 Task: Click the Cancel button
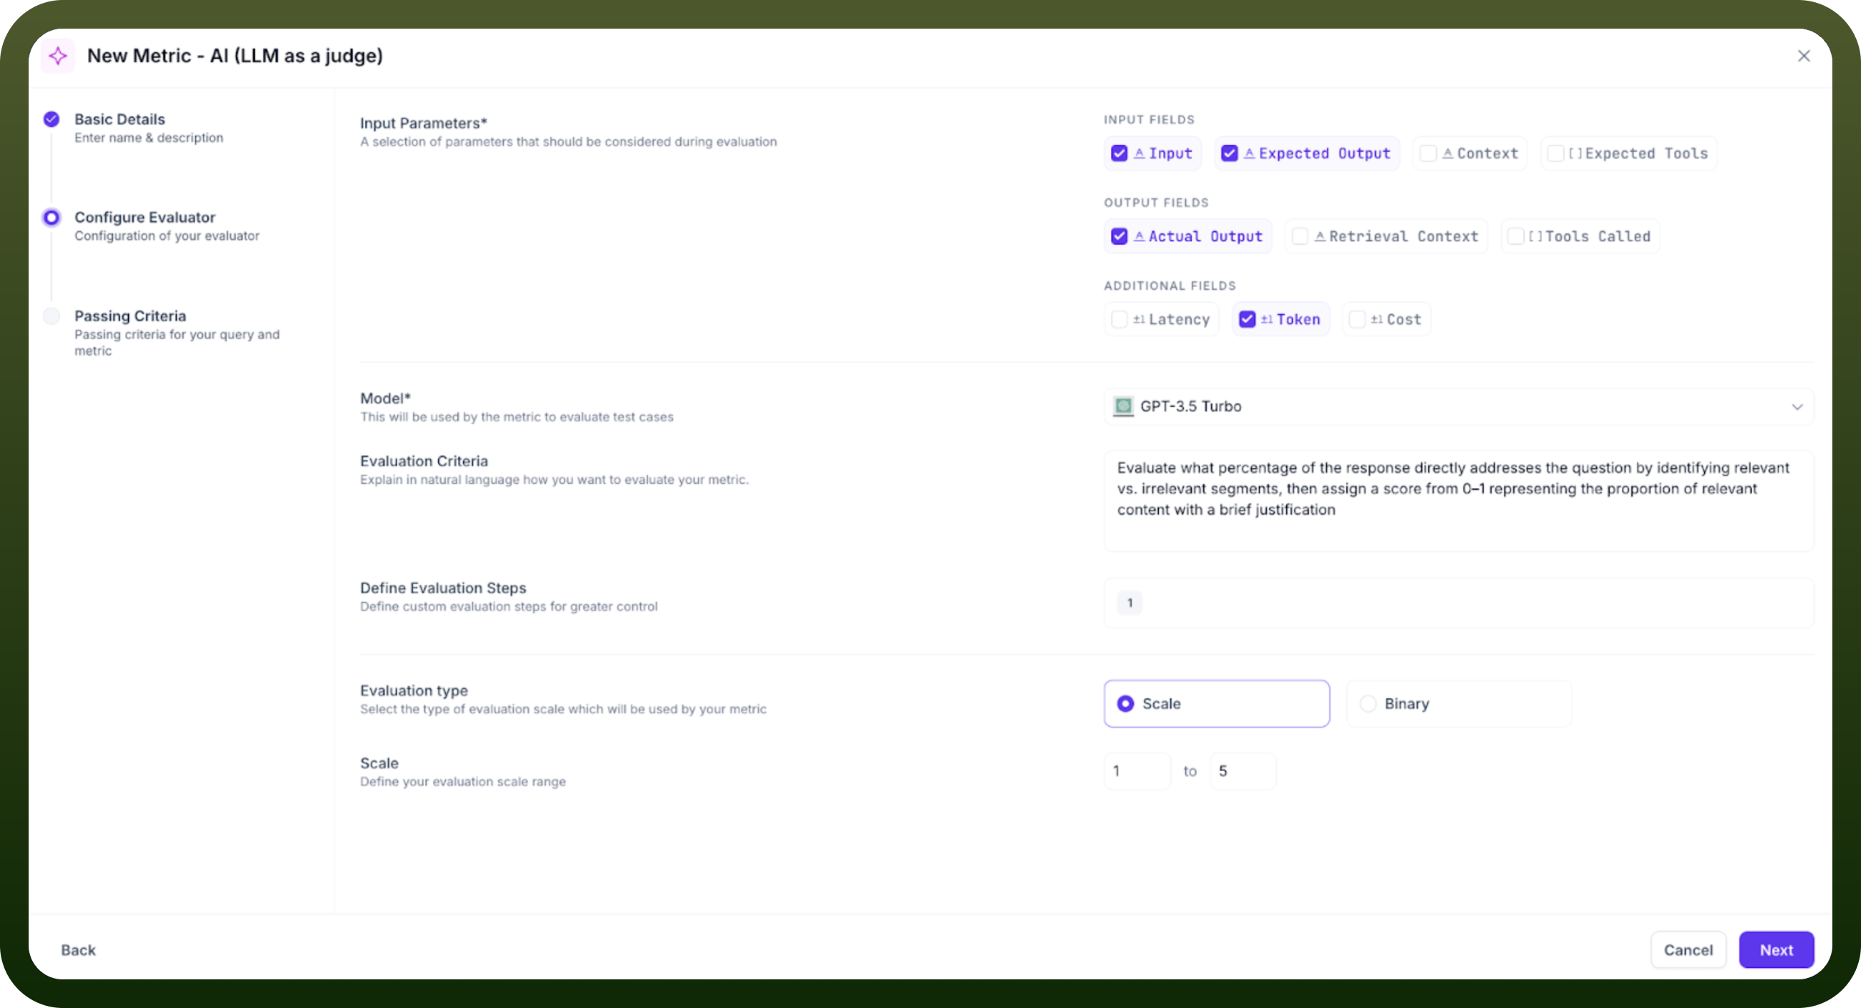[1688, 950]
